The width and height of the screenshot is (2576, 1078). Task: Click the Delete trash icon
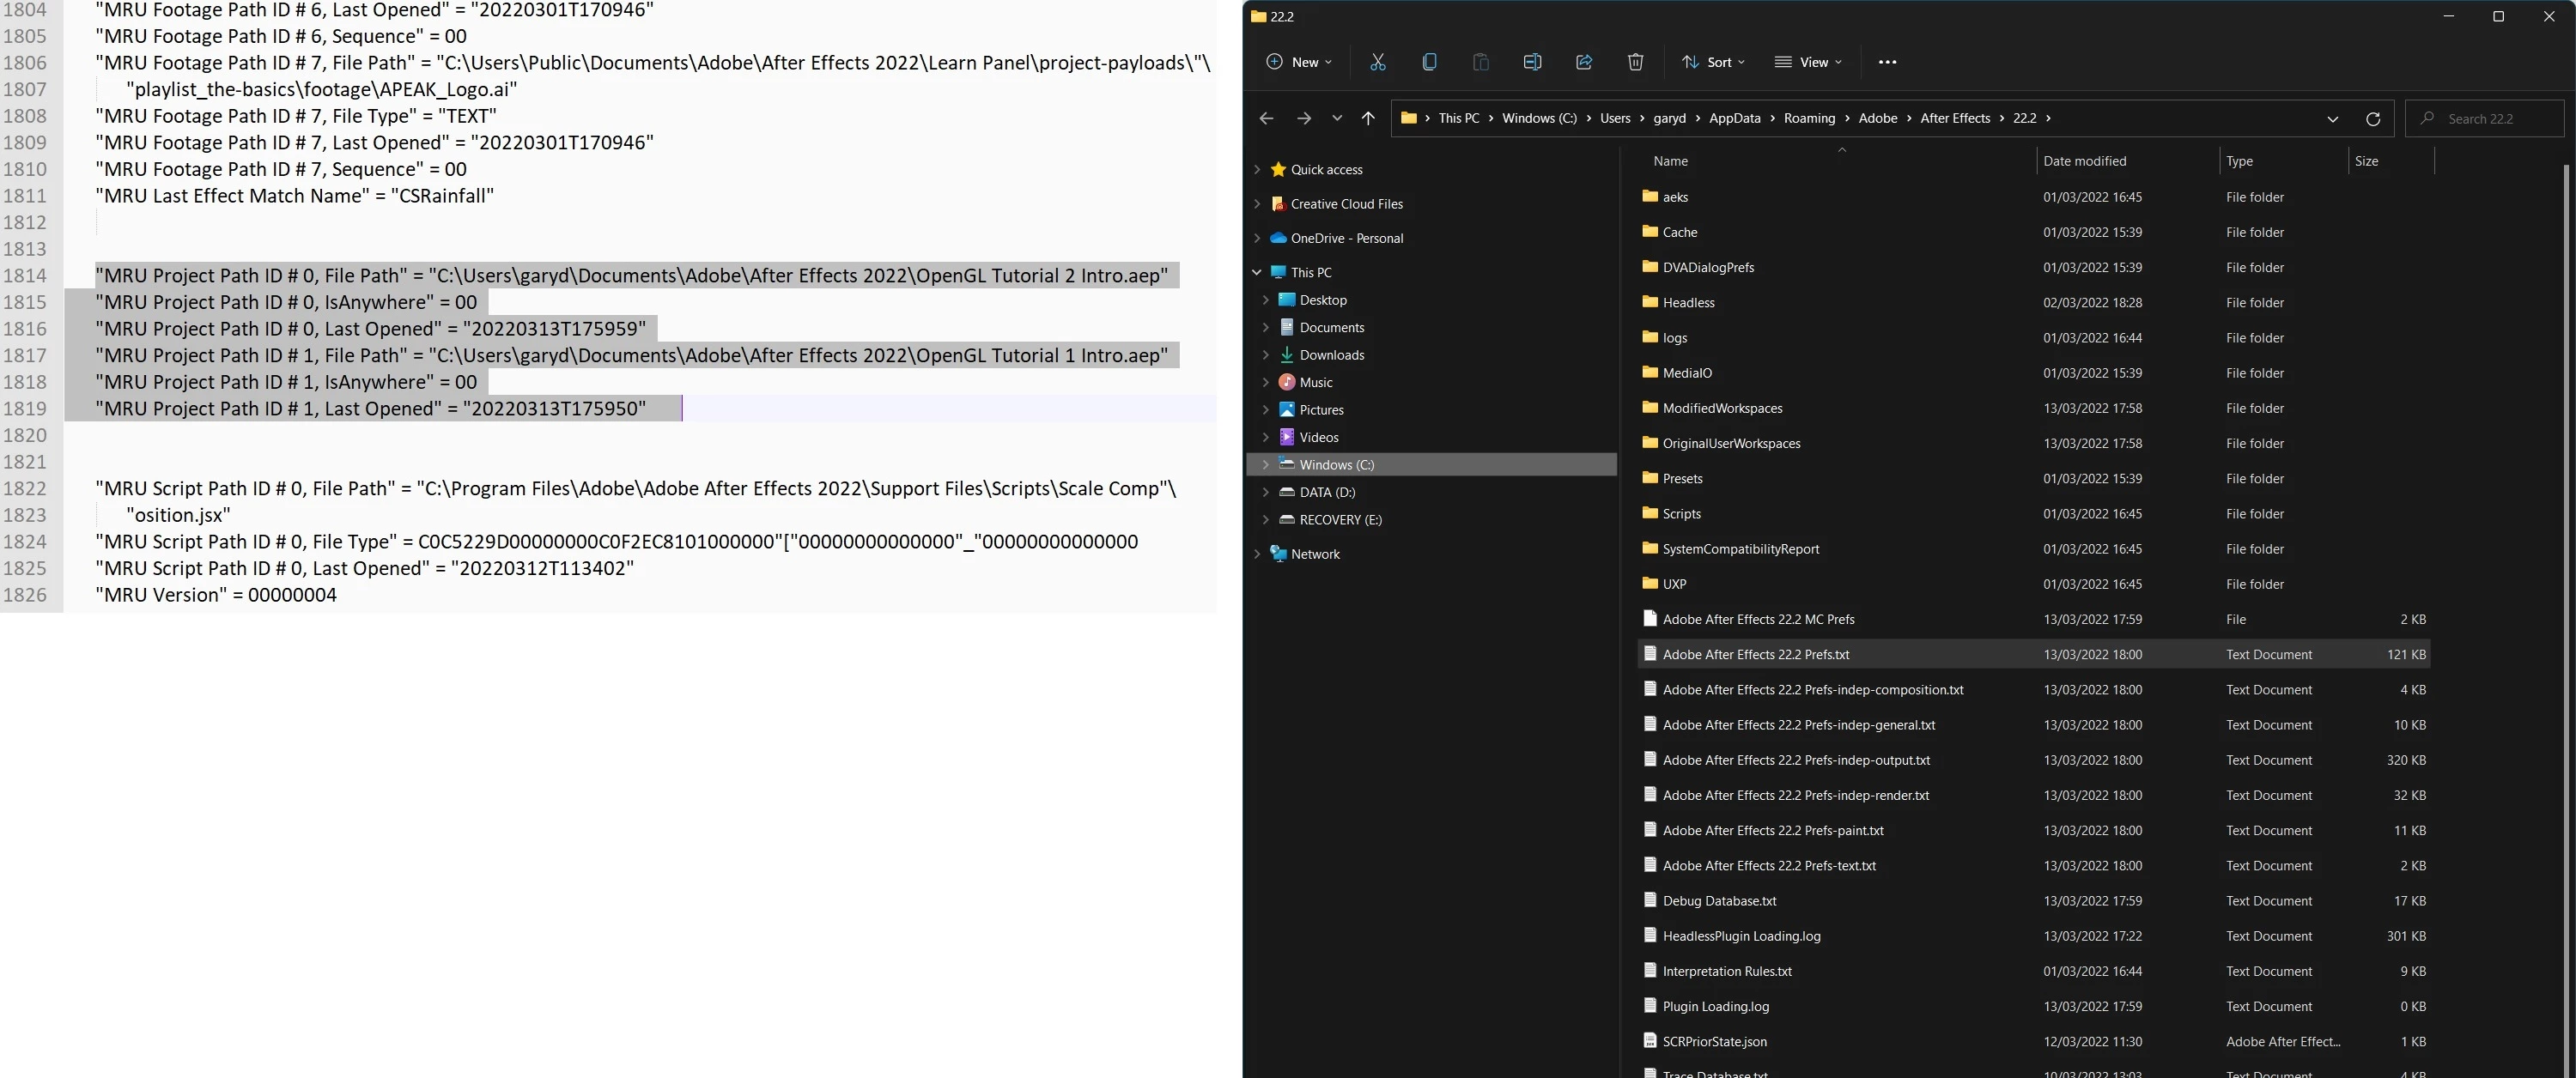[1635, 62]
